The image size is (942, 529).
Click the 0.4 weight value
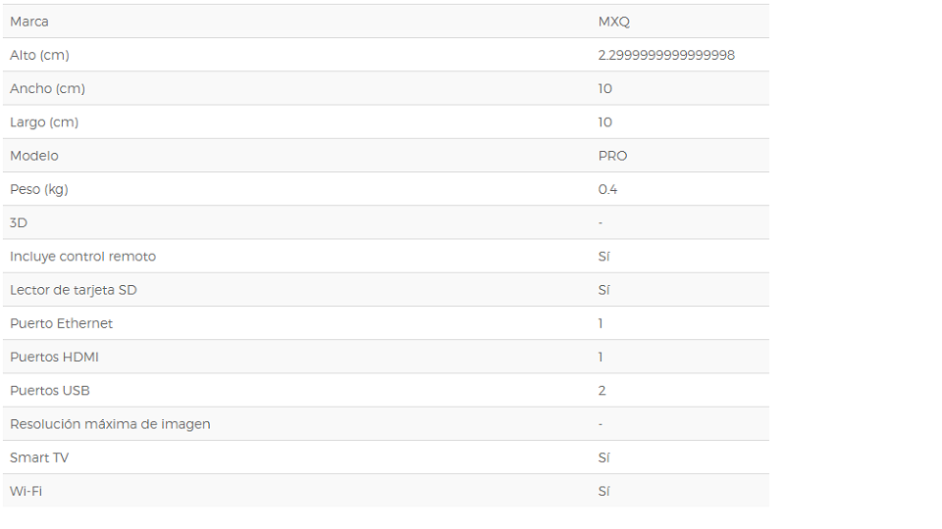(x=607, y=189)
